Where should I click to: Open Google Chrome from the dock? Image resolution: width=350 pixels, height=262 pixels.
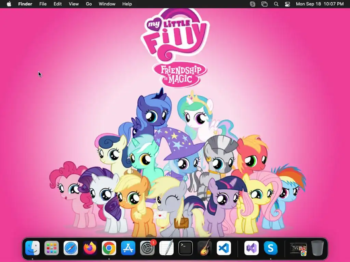(109, 248)
